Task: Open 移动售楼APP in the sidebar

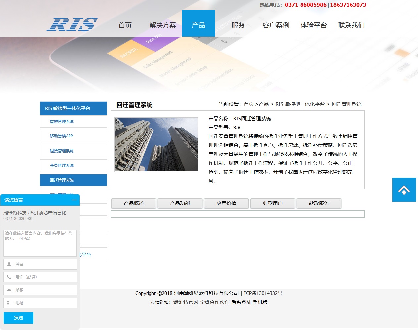Action: click(73, 136)
